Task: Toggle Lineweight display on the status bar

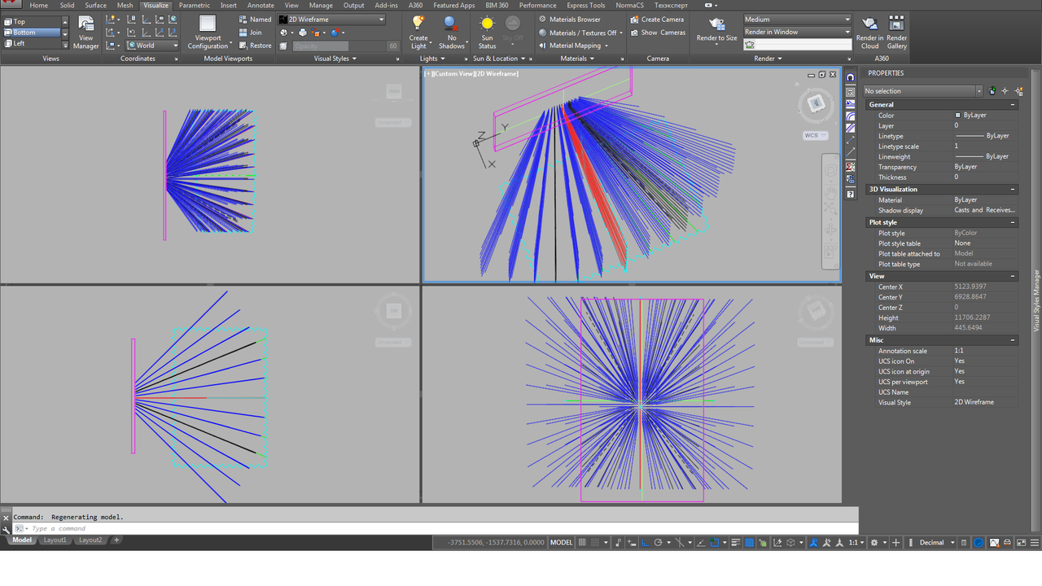Action: click(736, 542)
